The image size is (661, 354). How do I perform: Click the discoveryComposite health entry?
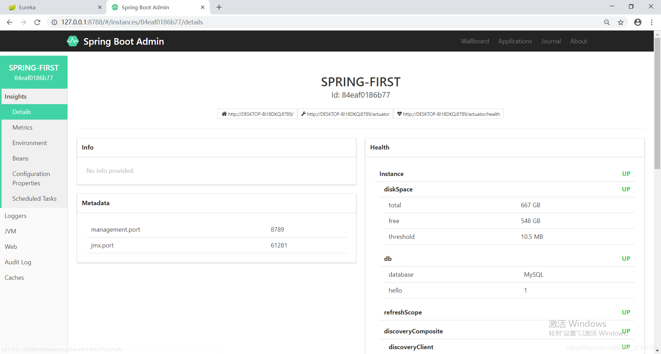(507, 331)
